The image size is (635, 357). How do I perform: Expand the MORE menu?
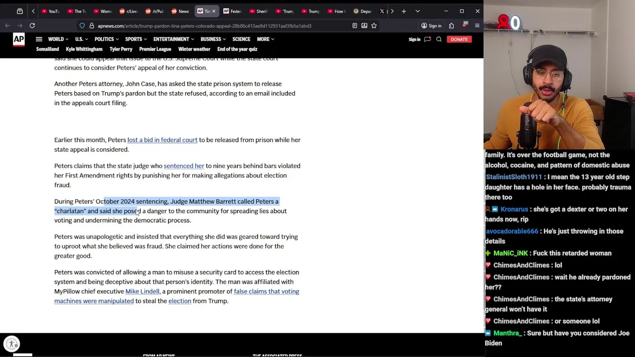click(265, 39)
